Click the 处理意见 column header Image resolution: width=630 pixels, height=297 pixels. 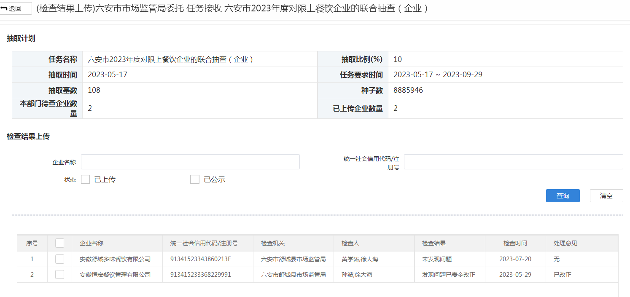pyautogui.click(x=565, y=243)
